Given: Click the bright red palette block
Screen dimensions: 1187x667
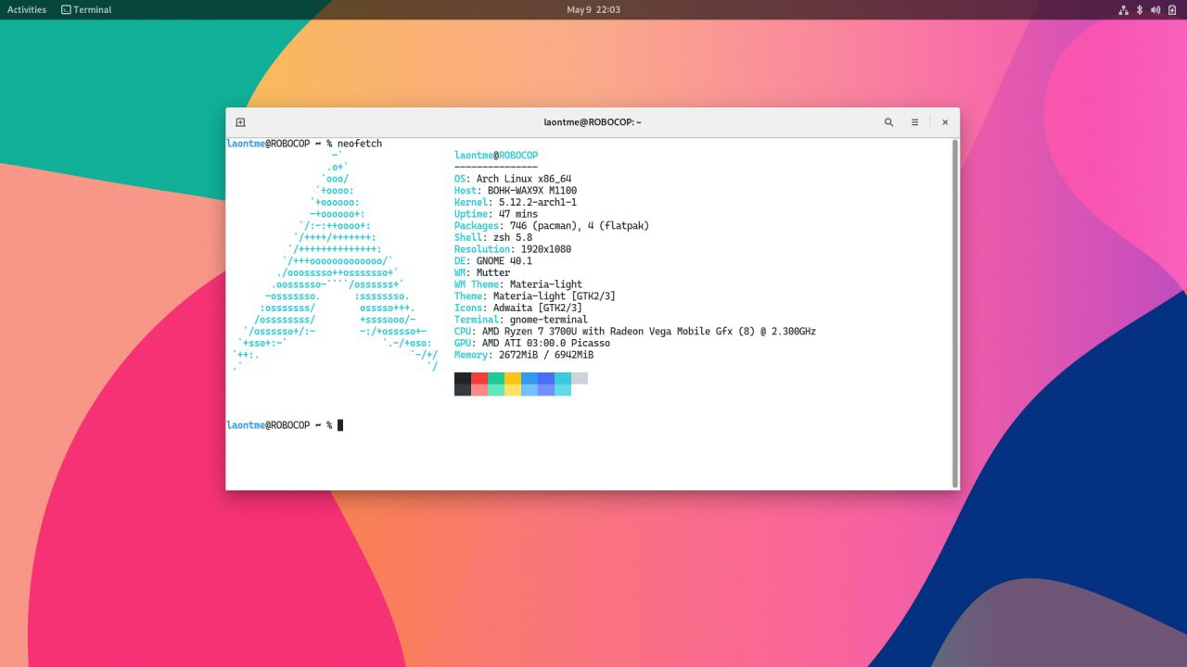Looking at the screenshot, I should pyautogui.click(x=479, y=378).
